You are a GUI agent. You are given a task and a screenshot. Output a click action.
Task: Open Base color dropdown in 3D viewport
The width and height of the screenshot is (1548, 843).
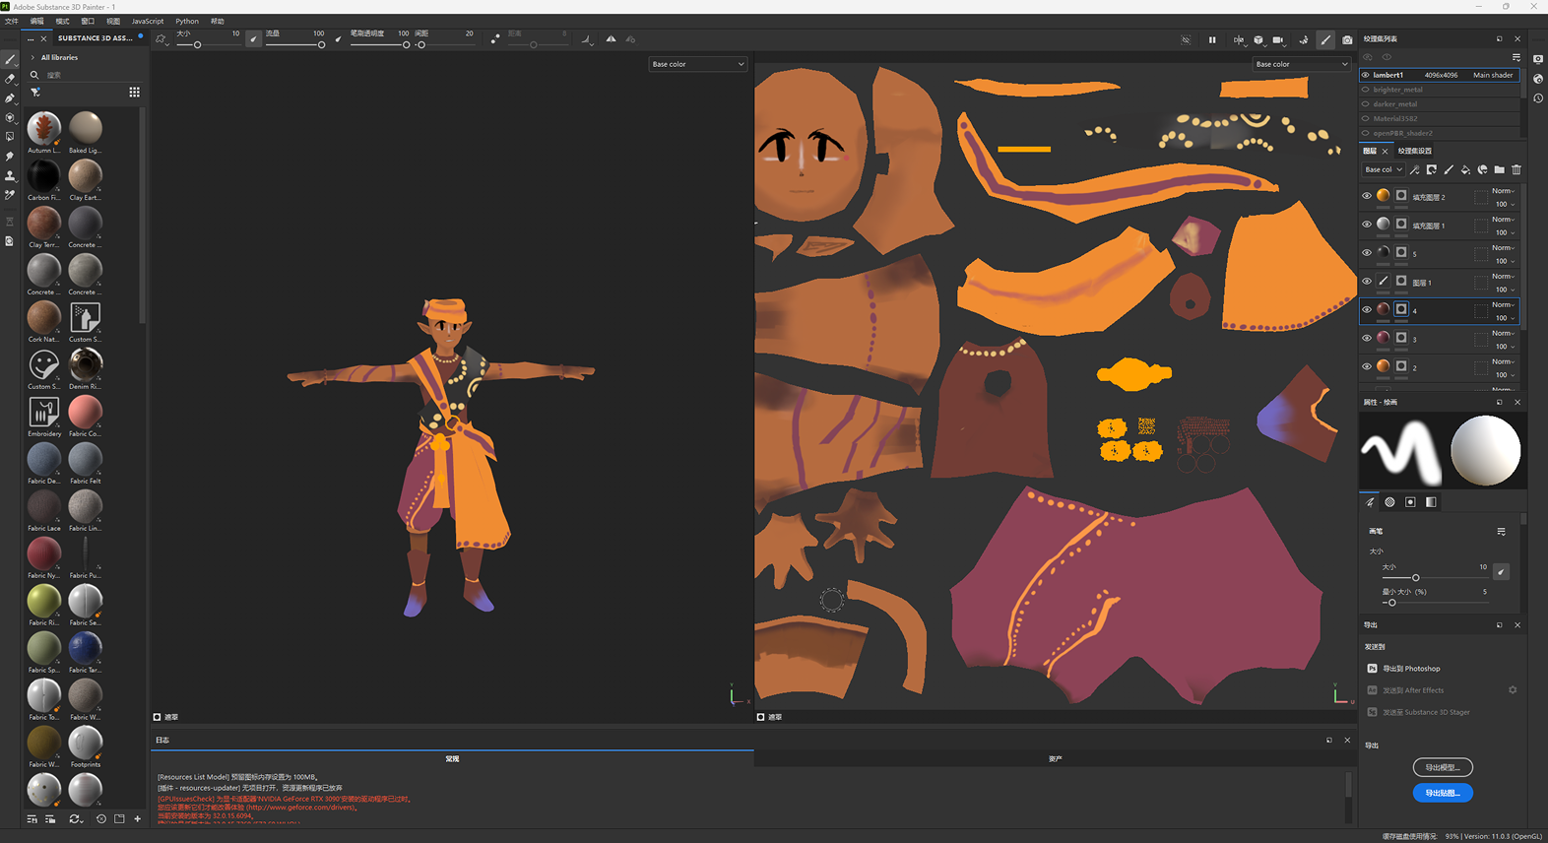(697, 64)
